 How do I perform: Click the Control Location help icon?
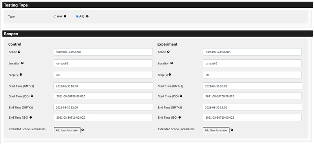[x=22, y=63]
